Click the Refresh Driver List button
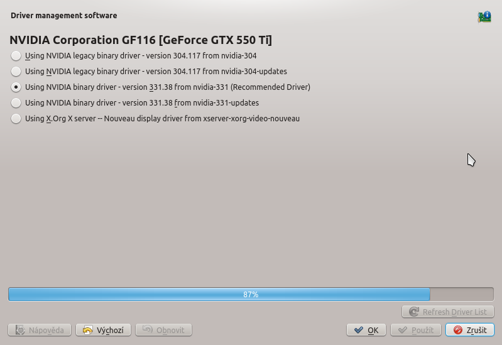The image size is (502, 345). (447, 312)
